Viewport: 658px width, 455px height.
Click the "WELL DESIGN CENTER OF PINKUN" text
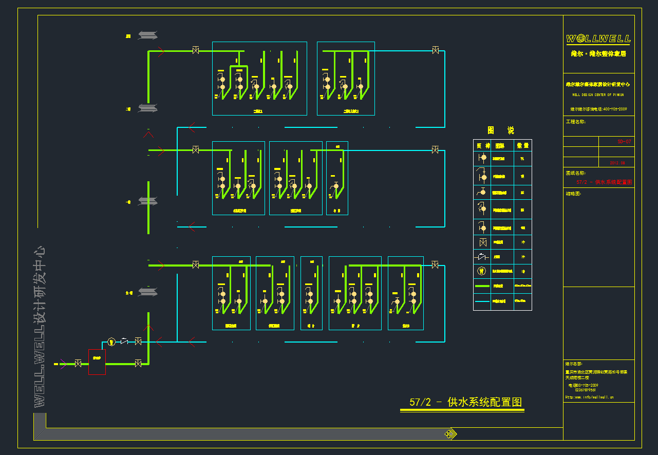598,95
